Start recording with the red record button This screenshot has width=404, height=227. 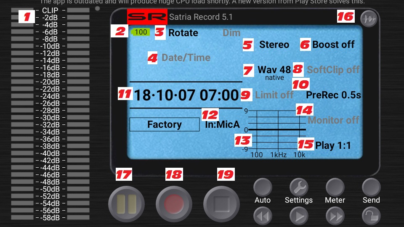(x=174, y=204)
